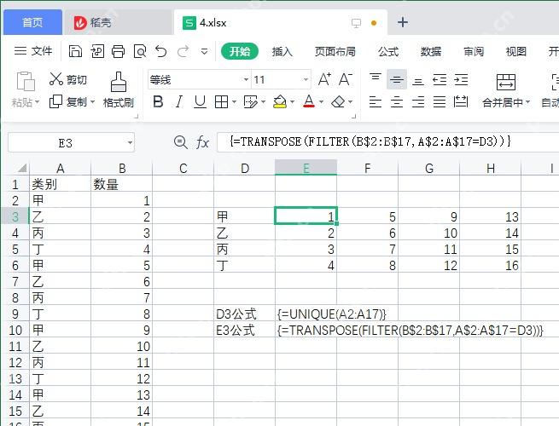This screenshot has height=426, width=559.
Task: Expand the Copy options arrow
Action: pyautogui.click(x=92, y=102)
